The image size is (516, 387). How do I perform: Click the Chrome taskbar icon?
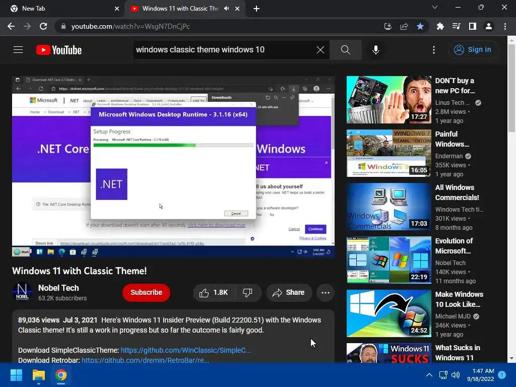click(x=61, y=375)
